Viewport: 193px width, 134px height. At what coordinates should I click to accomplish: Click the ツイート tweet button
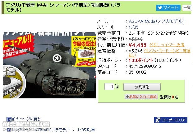(168, 8)
